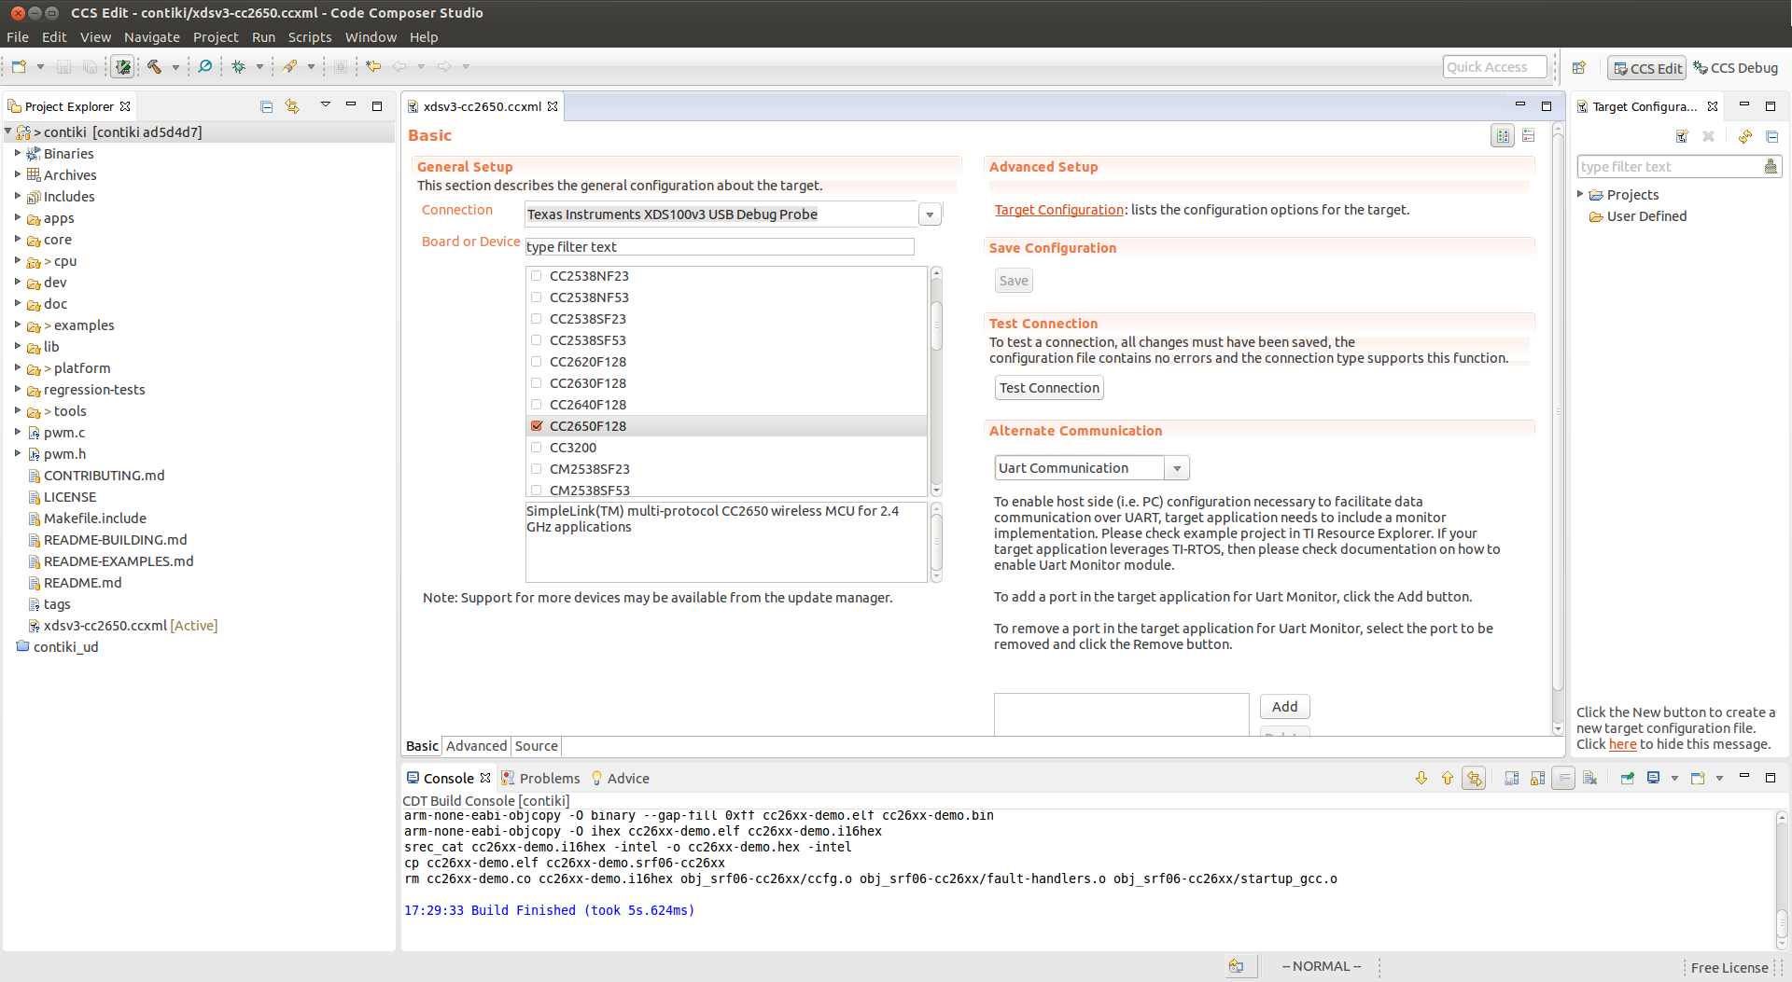Screen dimensions: 1792x982
Task: Collapse all in Target Configurations view
Action: [x=1771, y=136]
